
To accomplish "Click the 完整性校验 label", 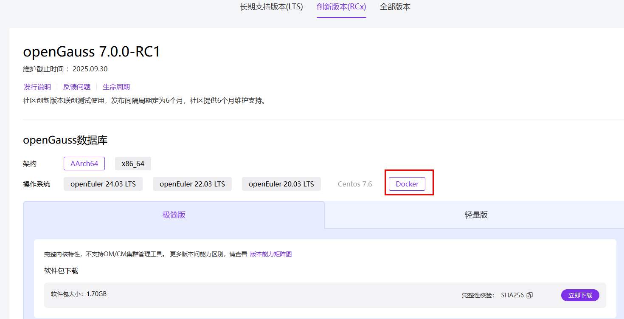I will (478, 295).
